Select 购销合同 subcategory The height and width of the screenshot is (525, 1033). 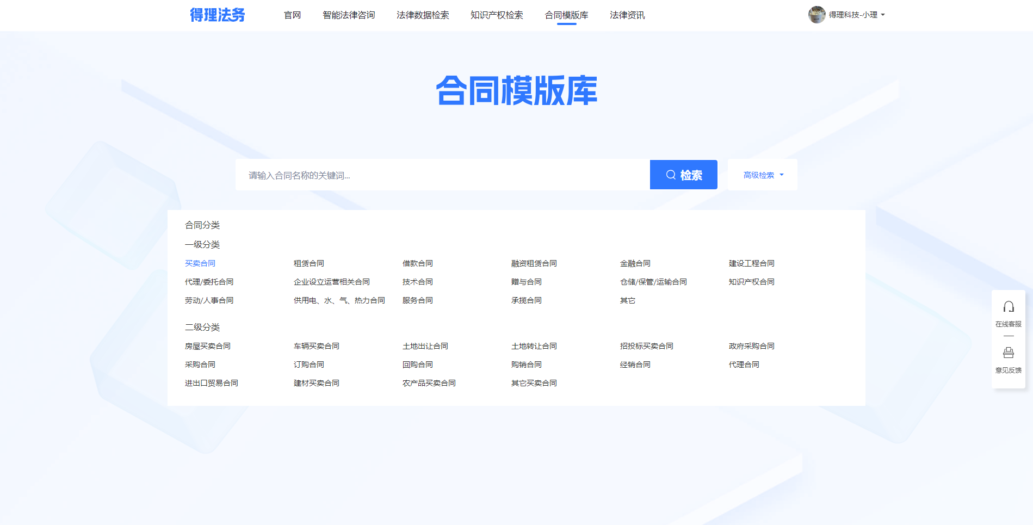point(527,365)
